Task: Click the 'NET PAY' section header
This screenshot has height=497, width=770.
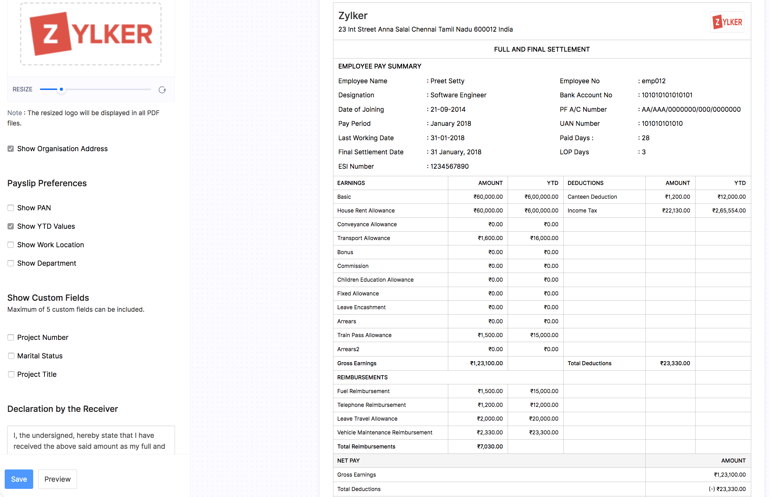Action: (348, 461)
